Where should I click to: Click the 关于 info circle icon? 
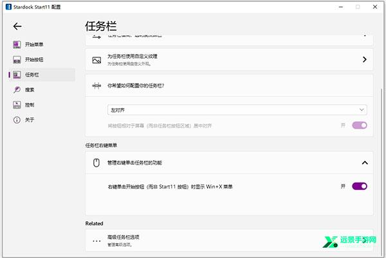[17, 120]
